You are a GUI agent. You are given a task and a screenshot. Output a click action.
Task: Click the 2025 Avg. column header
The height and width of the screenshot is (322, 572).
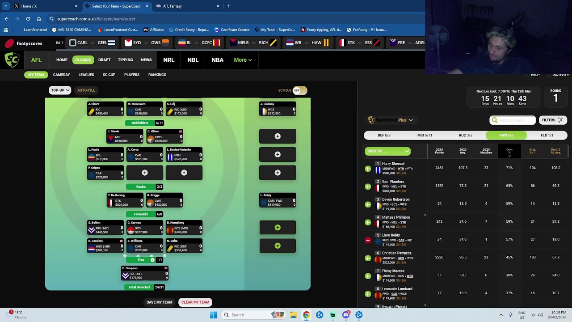[463, 151]
